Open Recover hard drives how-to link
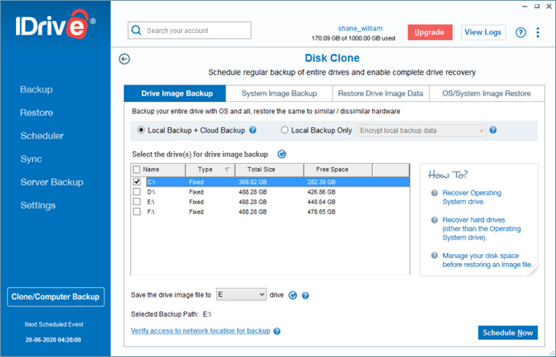This screenshot has height=357, width=556. [x=481, y=229]
